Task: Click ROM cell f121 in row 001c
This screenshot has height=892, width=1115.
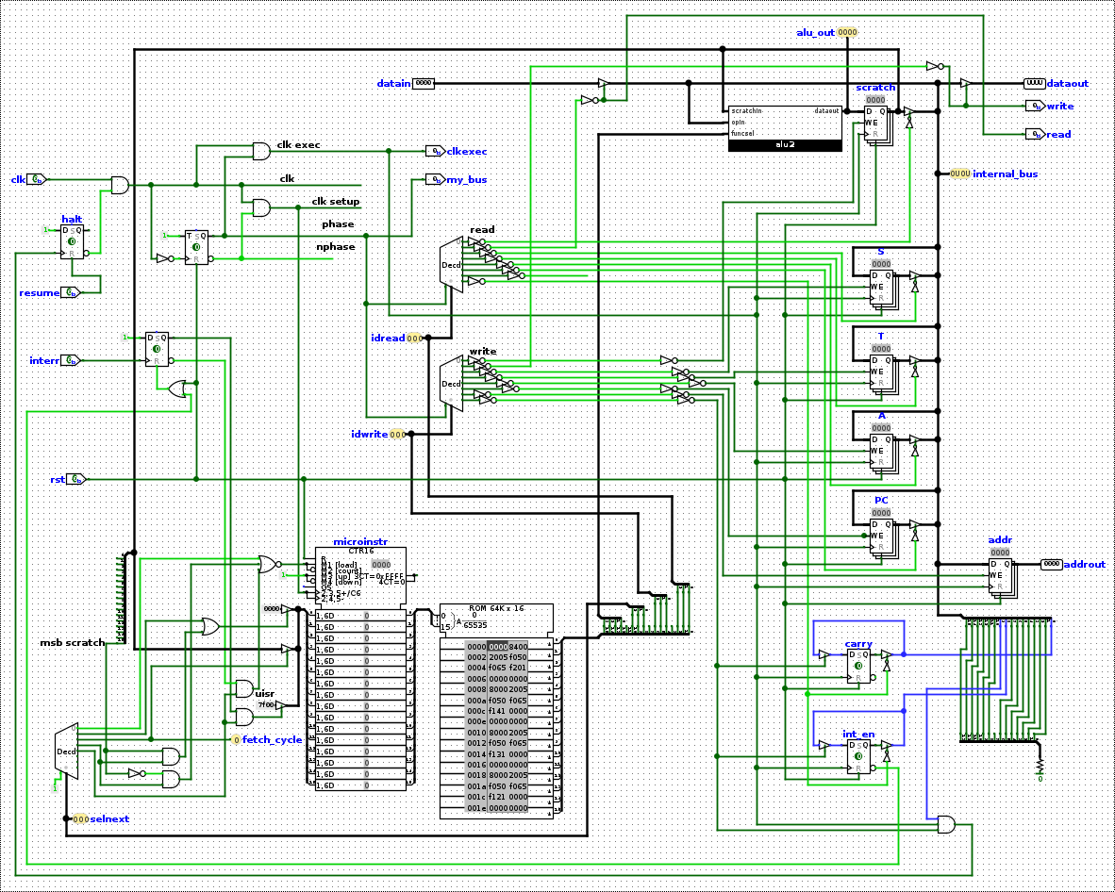Action: click(497, 798)
